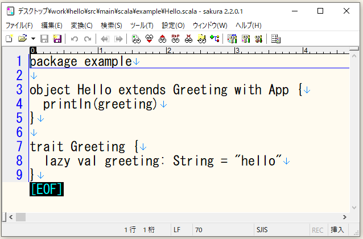Click the split box above the vertical scrollbar

pos(354,48)
